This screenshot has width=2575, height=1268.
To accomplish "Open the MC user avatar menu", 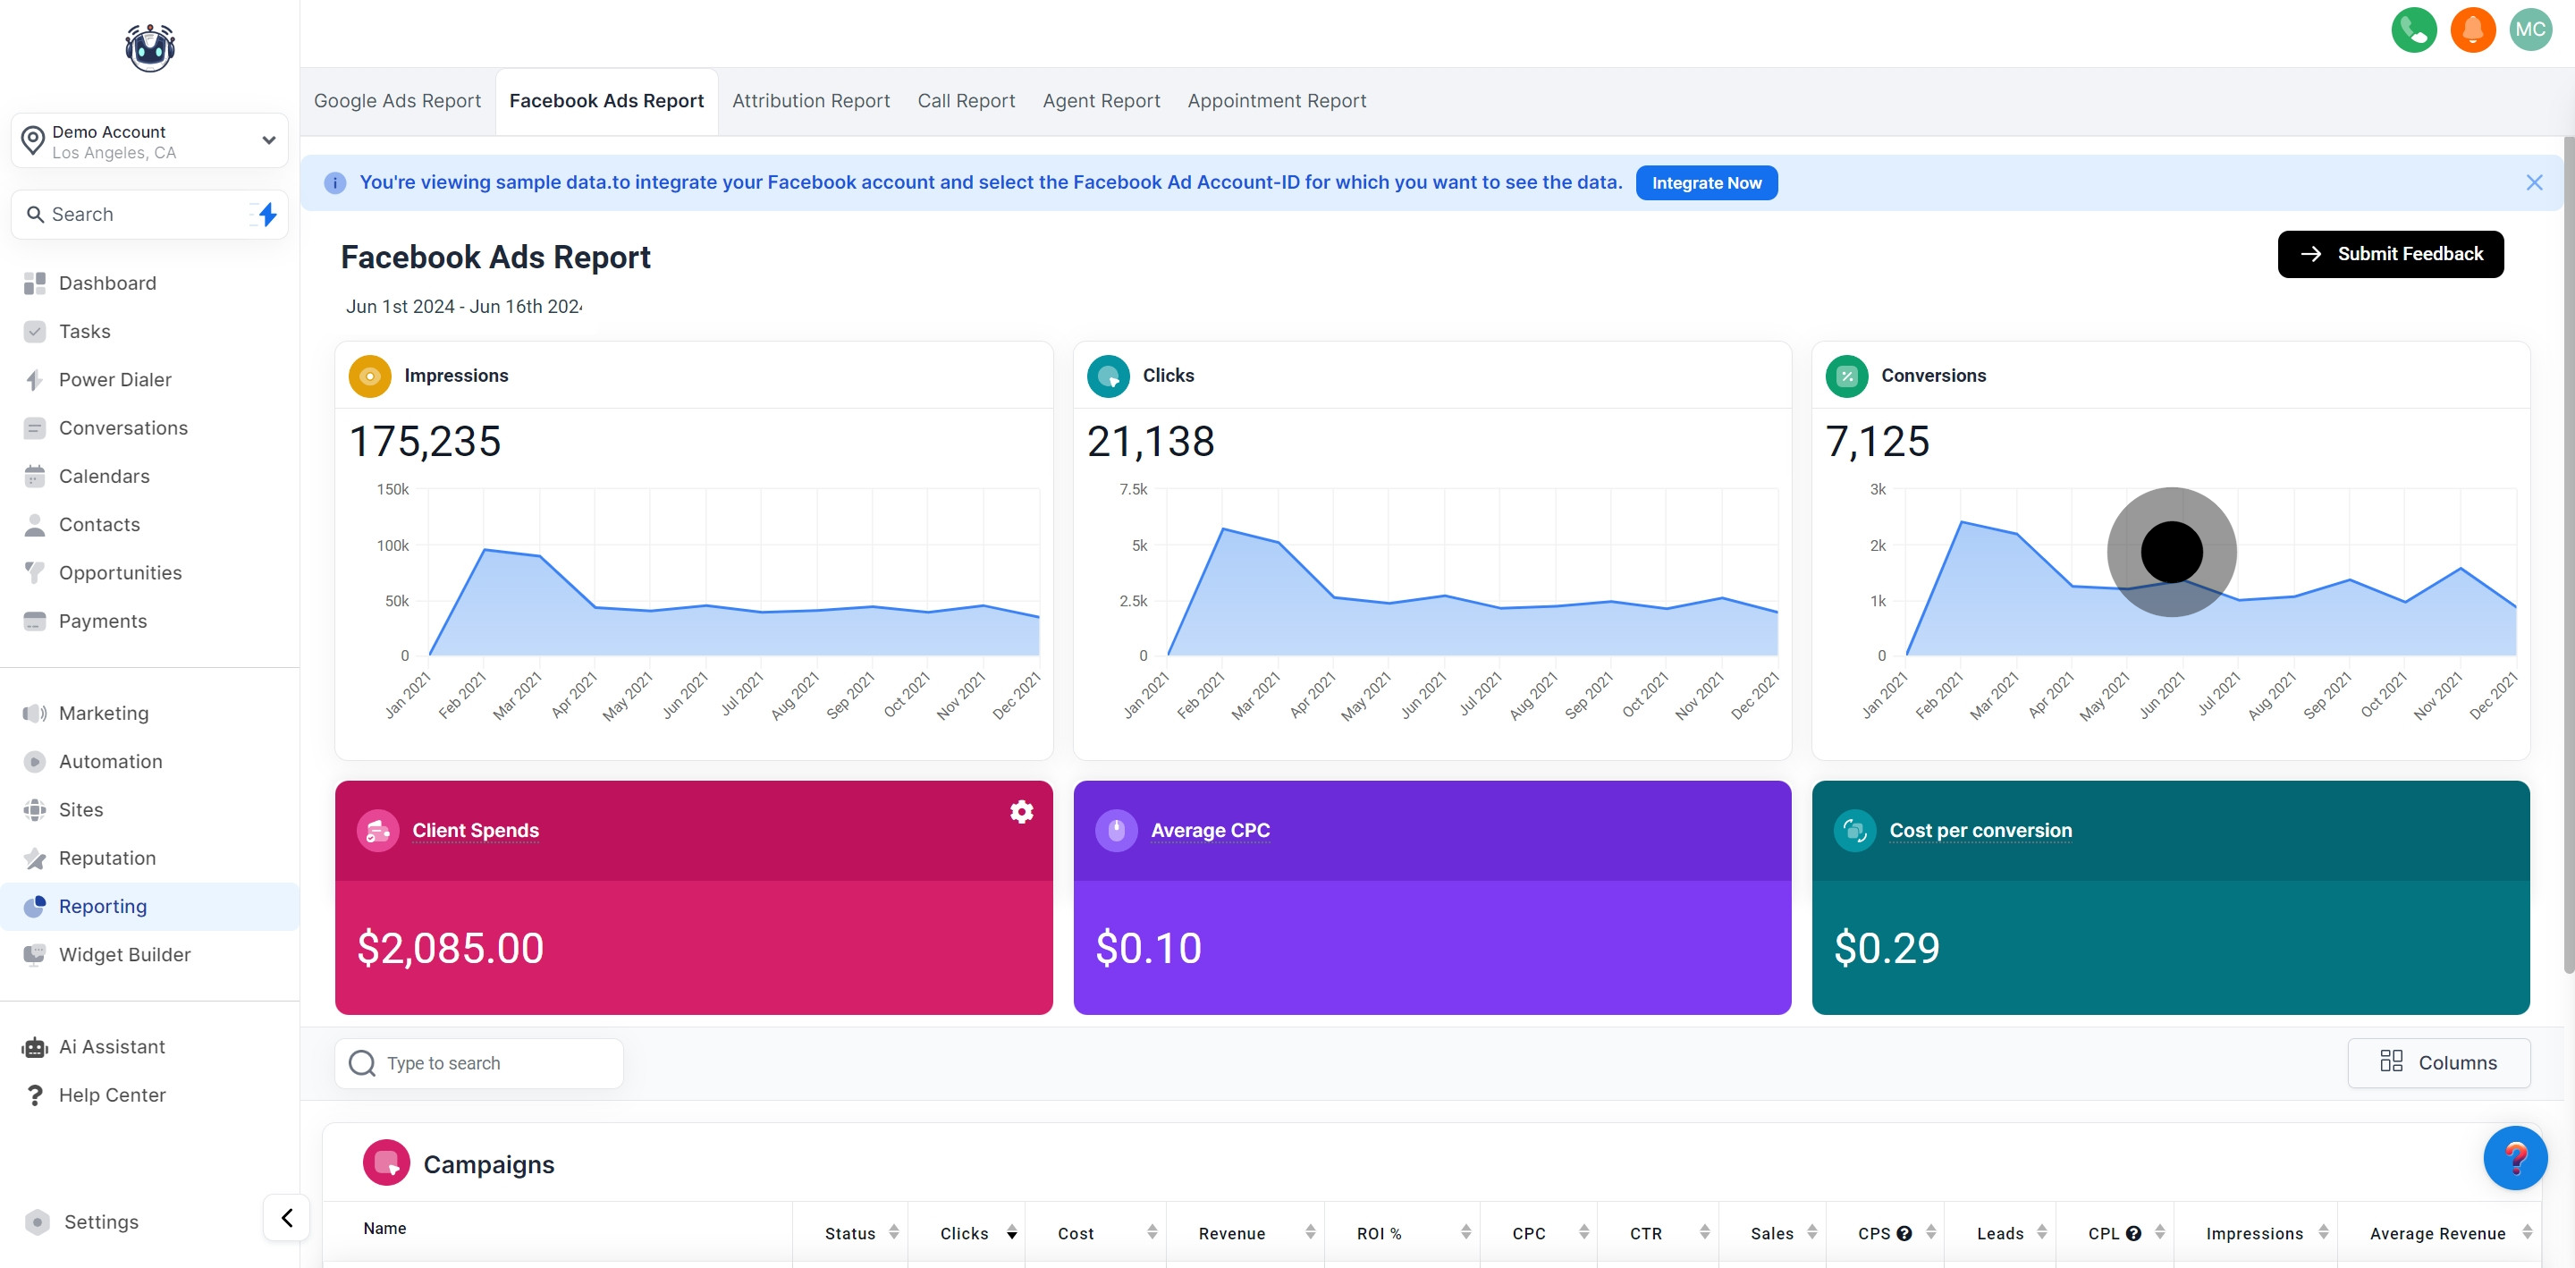I will pyautogui.click(x=2530, y=29).
